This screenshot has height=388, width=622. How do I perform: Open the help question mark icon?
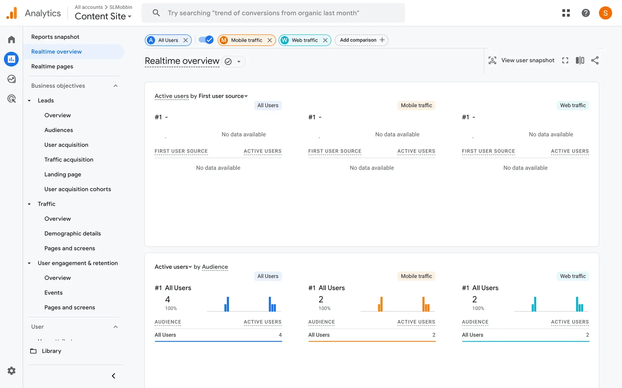pyautogui.click(x=586, y=13)
